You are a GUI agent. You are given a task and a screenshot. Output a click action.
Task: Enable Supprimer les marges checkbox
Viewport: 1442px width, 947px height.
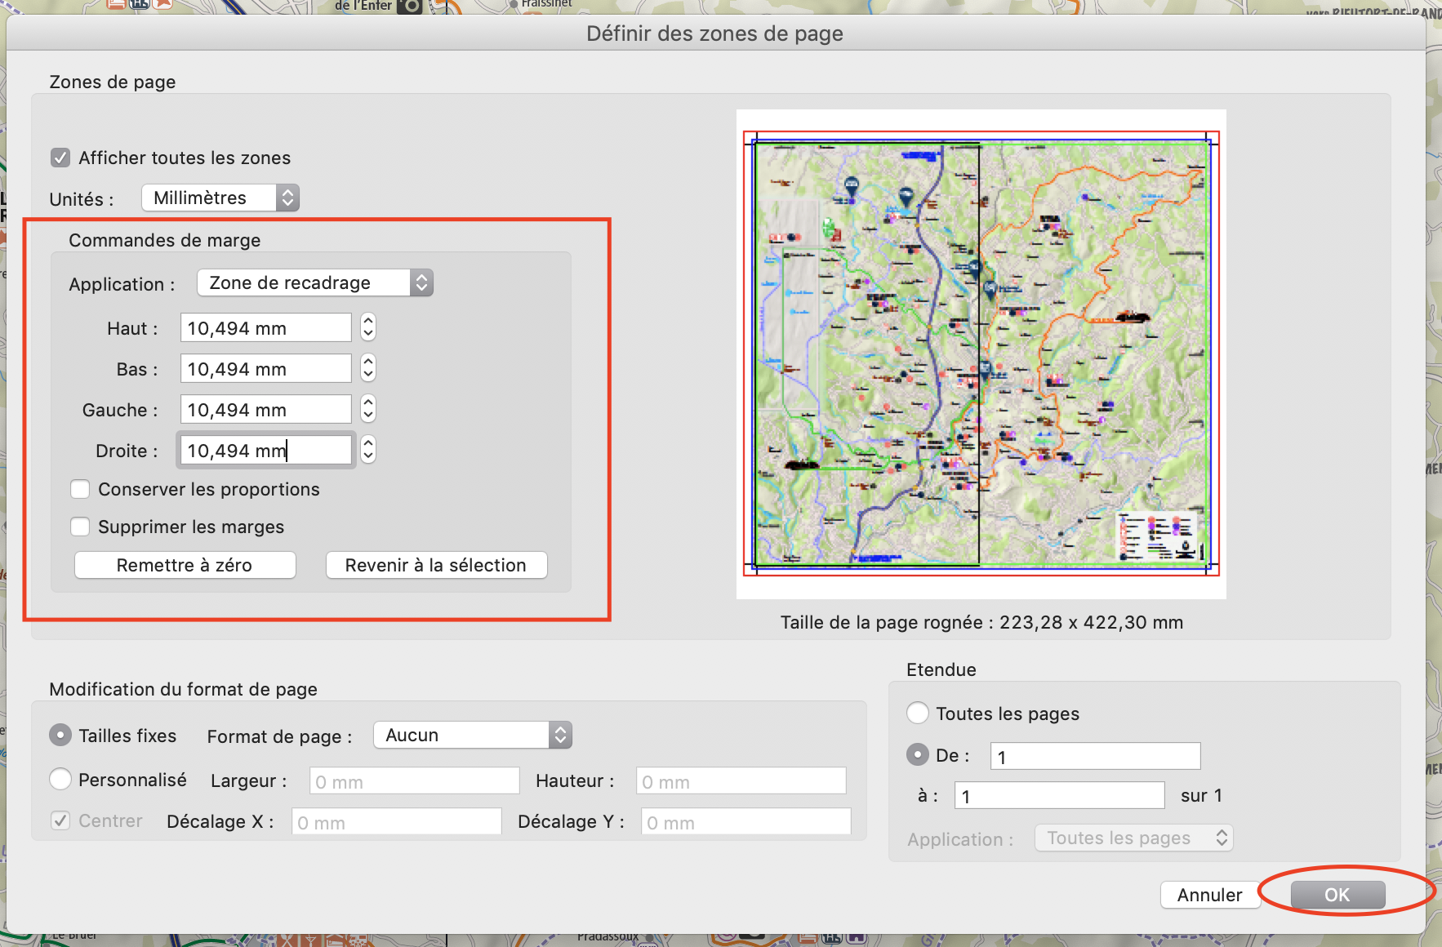[x=80, y=527]
